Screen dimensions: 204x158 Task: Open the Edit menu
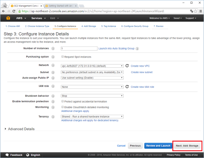click(54, 18)
